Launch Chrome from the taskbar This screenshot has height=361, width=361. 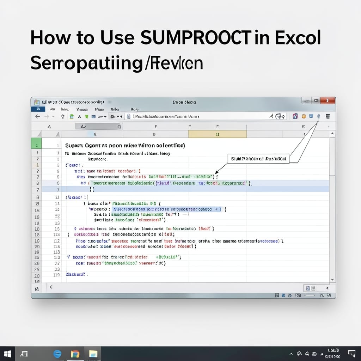coord(75,354)
